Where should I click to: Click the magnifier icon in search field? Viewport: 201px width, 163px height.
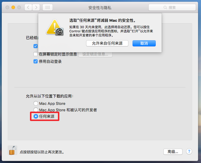(165, 8)
